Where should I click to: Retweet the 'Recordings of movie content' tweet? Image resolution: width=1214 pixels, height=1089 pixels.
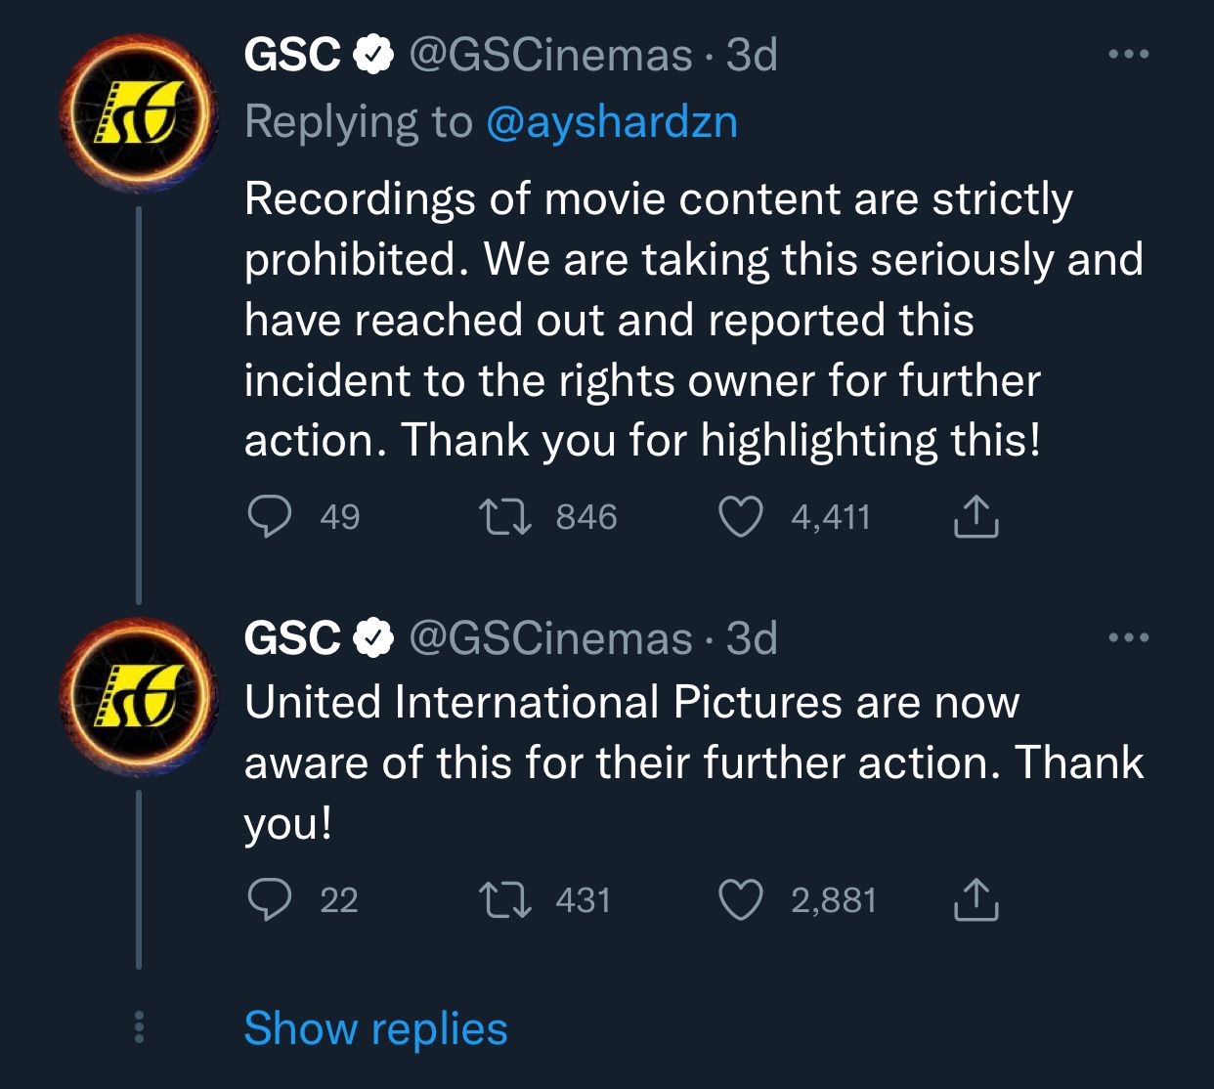pyautogui.click(x=504, y=516)
